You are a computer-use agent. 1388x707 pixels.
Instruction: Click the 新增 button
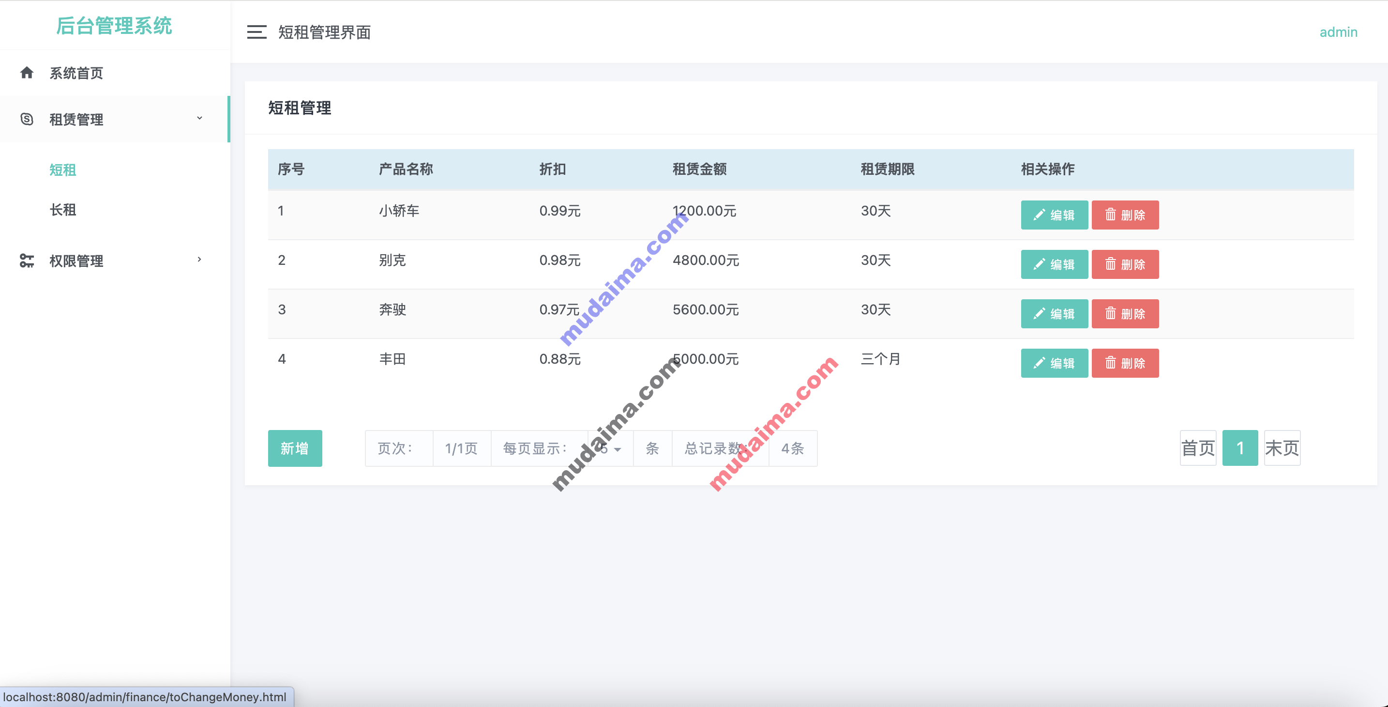pos(295,449)
